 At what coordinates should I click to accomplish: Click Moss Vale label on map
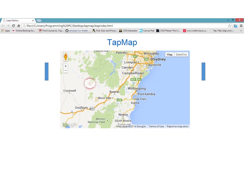tap(104, 98)
